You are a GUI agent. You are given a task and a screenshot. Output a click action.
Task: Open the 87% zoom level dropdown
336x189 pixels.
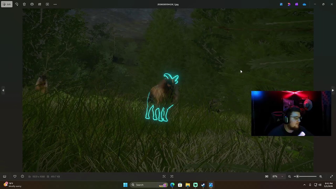point(278,176)
